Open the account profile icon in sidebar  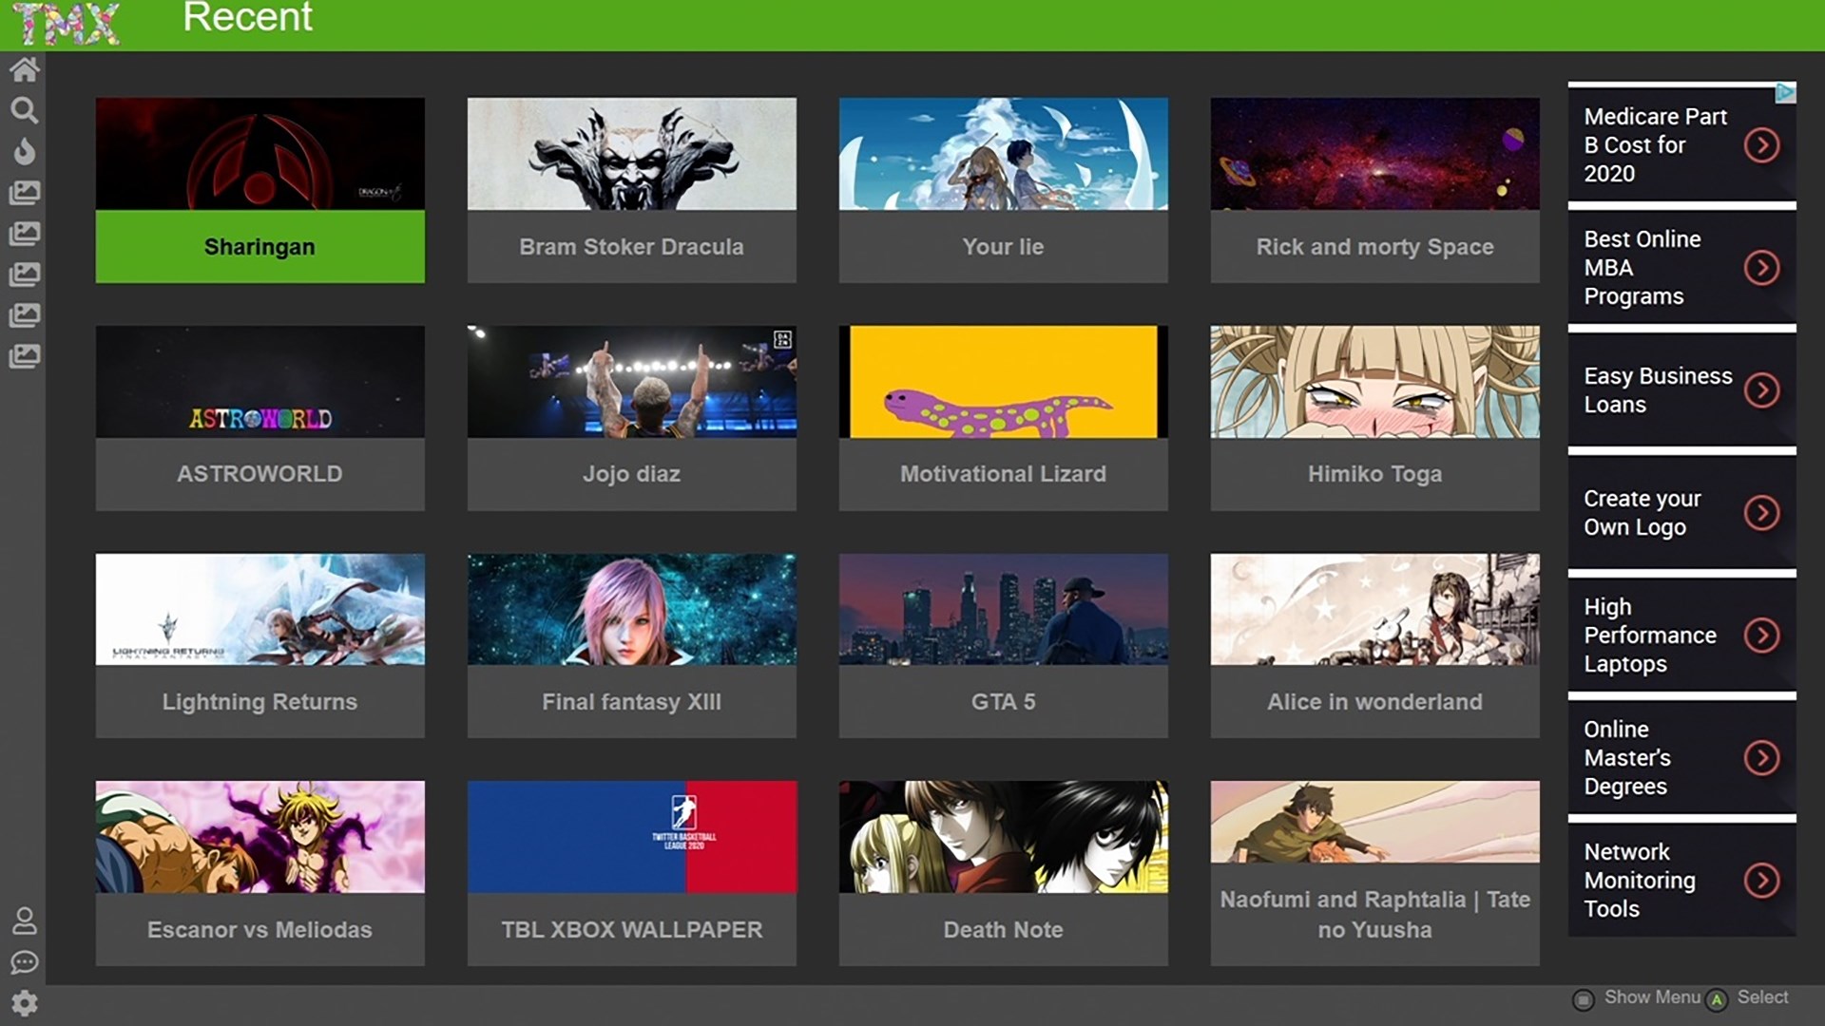pos(25,921)
